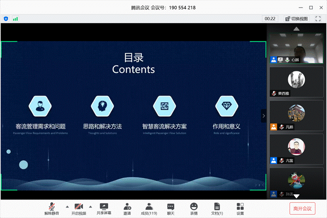Click 切换视图 to switch view layout
Viewport: 327px width, 218px height.
(x=296, y=19)
